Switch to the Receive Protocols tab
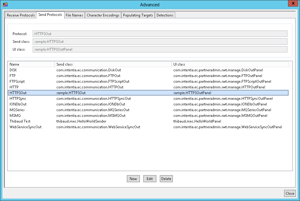Viewport: 300px width, 201px height. [x=21, y=15]
